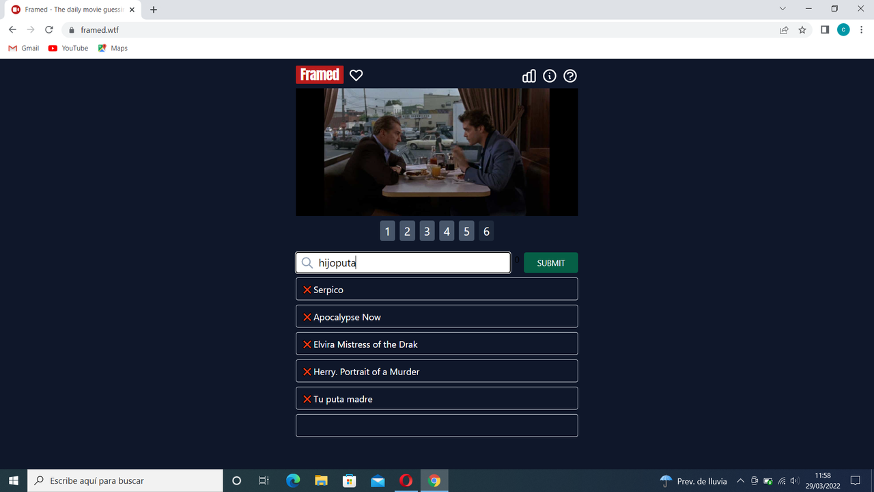
Task: Click the heart donate icon
Action: pyautogui.click(x=356, y=75)
